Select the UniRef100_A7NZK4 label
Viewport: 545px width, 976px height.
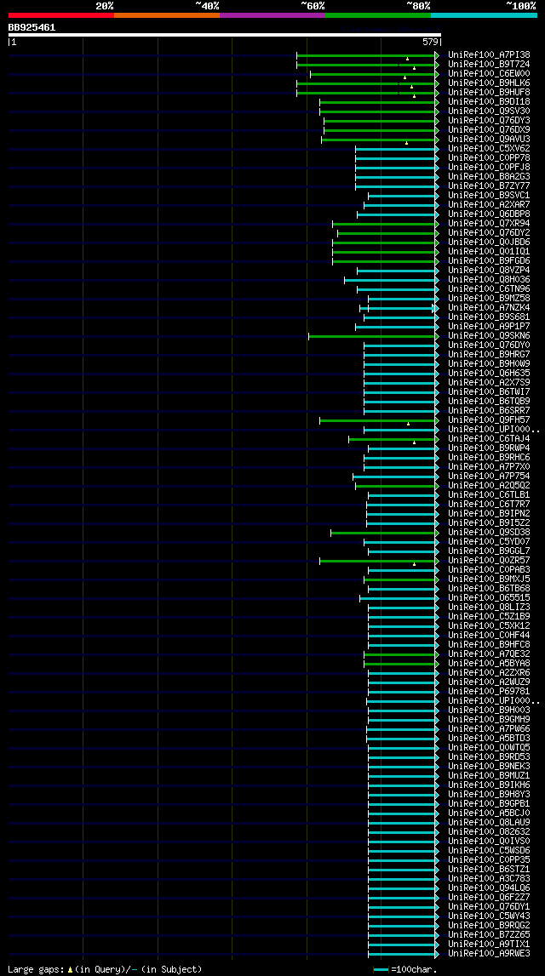pyautogui.click(x=489, y=308)
